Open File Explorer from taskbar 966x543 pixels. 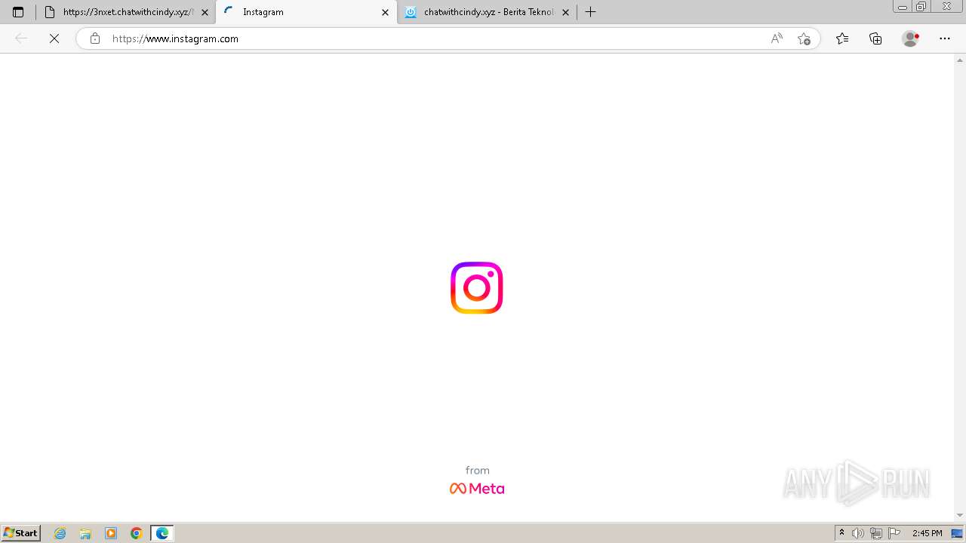point(85,533)
